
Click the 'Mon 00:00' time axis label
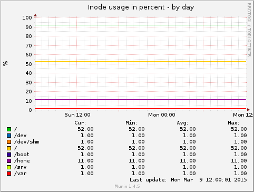162,115
